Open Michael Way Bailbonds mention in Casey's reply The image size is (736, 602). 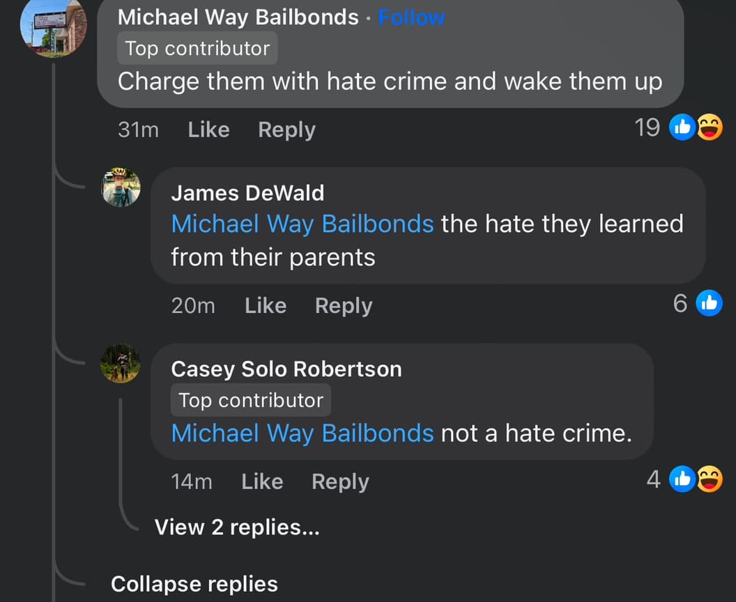tap(302, 433)
